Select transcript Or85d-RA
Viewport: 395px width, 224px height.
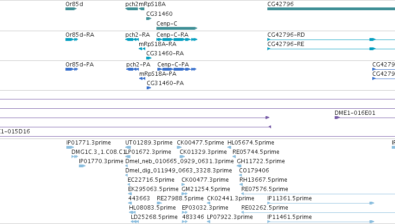click(x=80, y=35)
